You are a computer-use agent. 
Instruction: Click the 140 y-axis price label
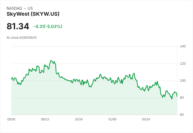[x=183, y=46]
